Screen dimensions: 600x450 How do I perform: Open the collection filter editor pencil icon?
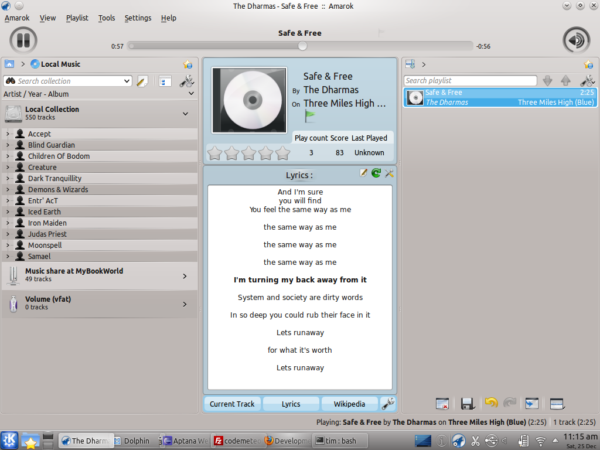[142, 81]
